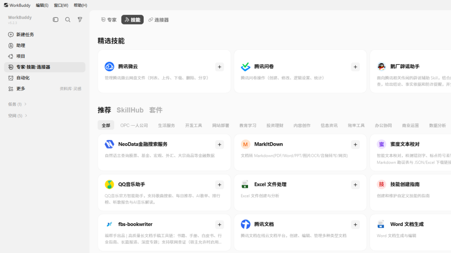Filter skills by 投资理财 category

click(x=275, y=125)
